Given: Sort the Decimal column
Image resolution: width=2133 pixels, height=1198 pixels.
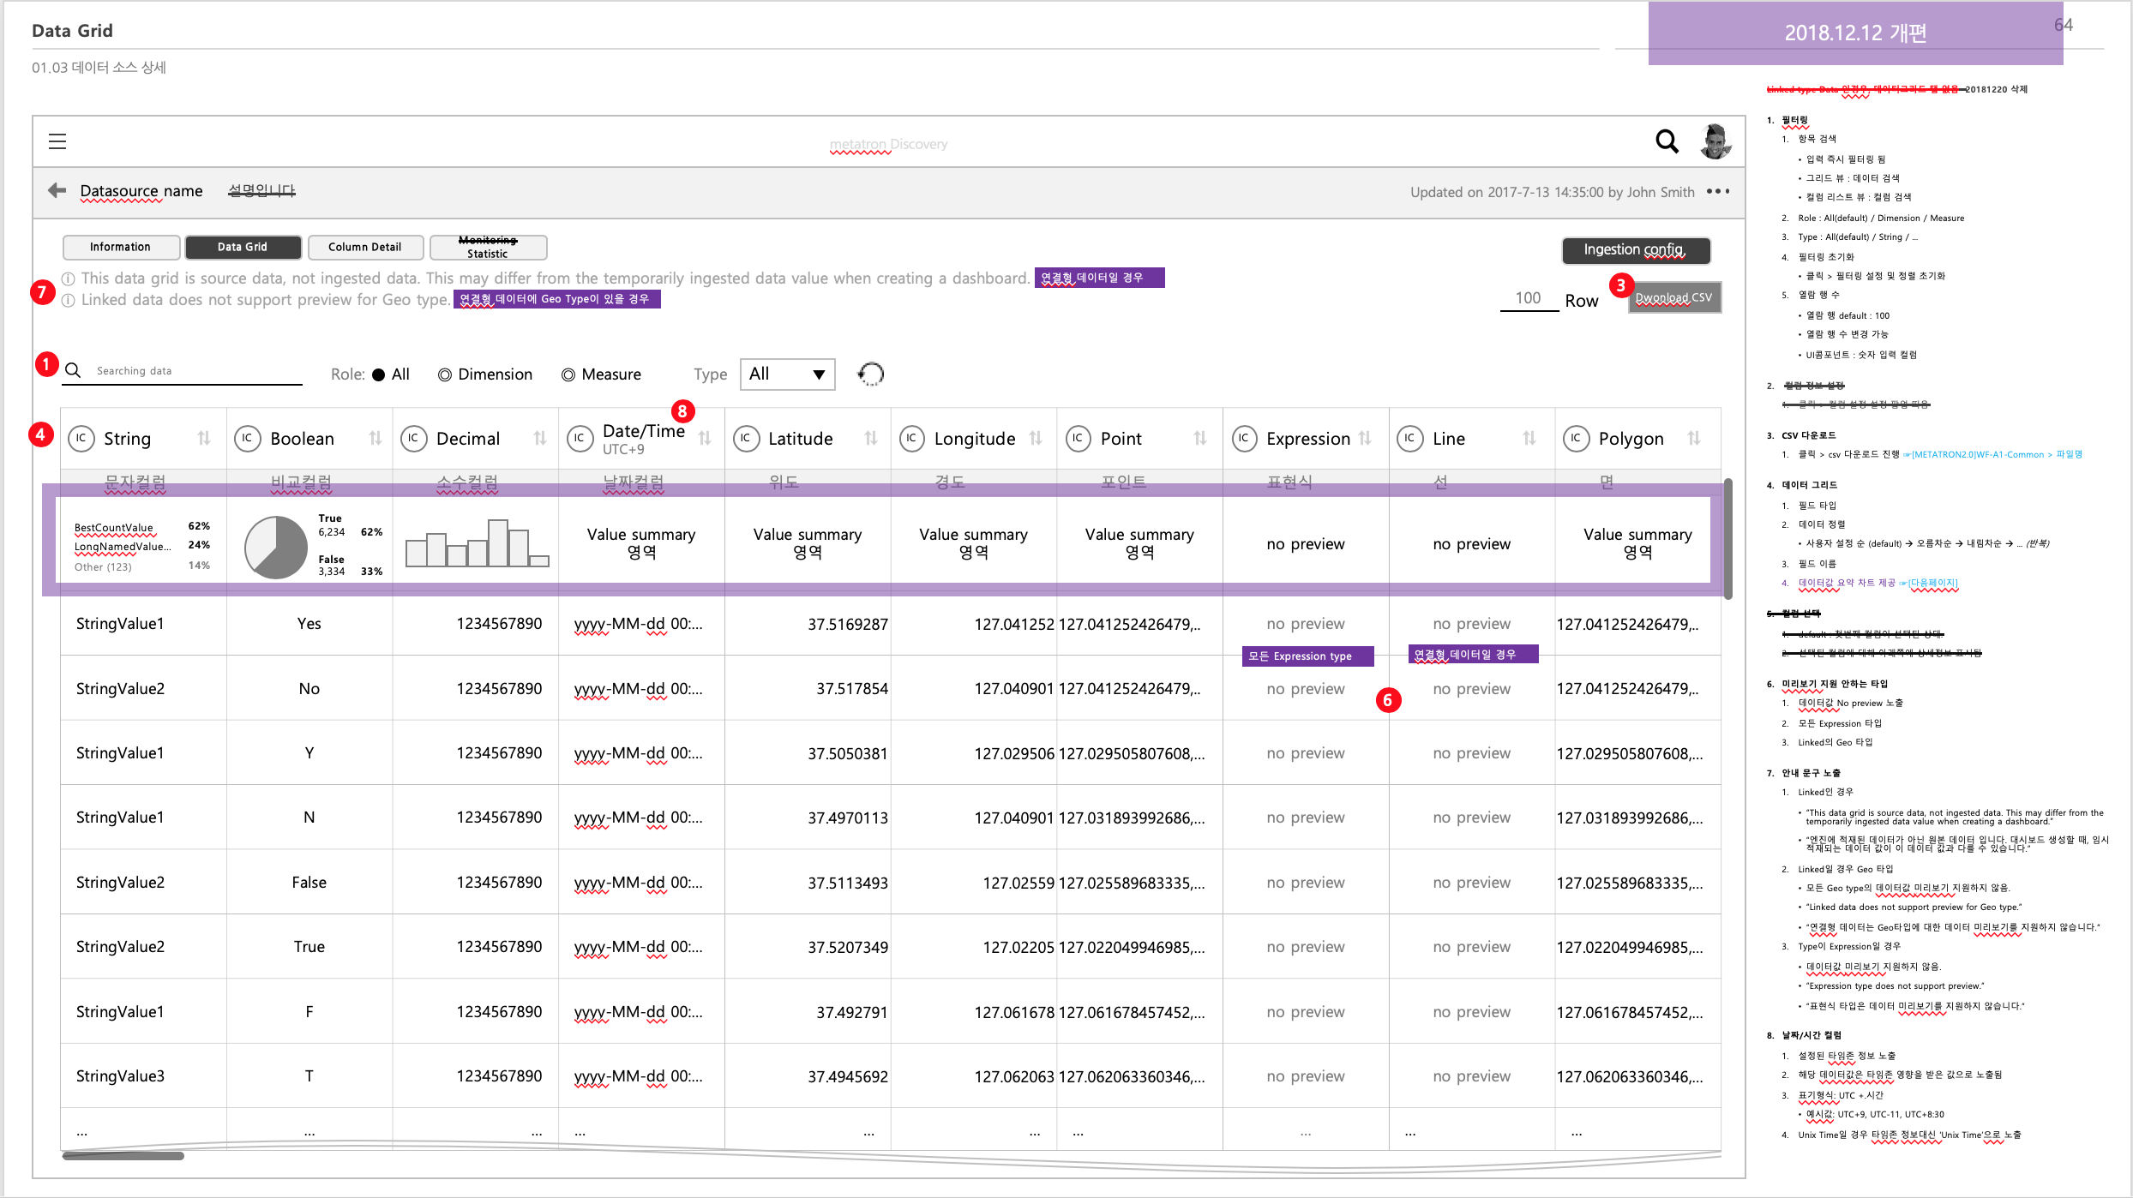Looking at the screenshot, I should tap(540, 438).
